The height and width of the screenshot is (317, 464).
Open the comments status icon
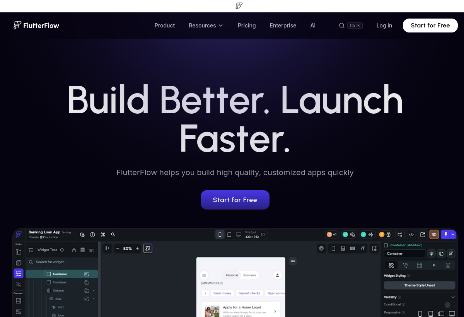click(x=349, y=234)
